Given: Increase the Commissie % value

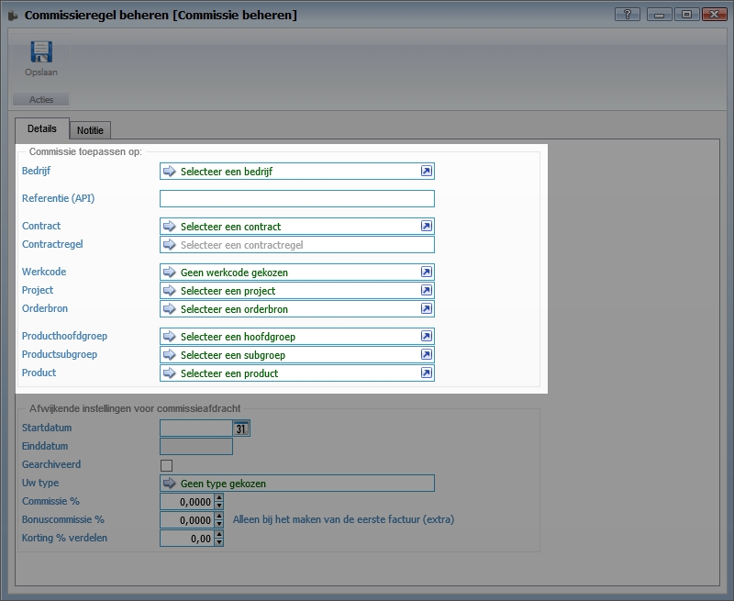Looking at the screenshot, I should 219,498.
